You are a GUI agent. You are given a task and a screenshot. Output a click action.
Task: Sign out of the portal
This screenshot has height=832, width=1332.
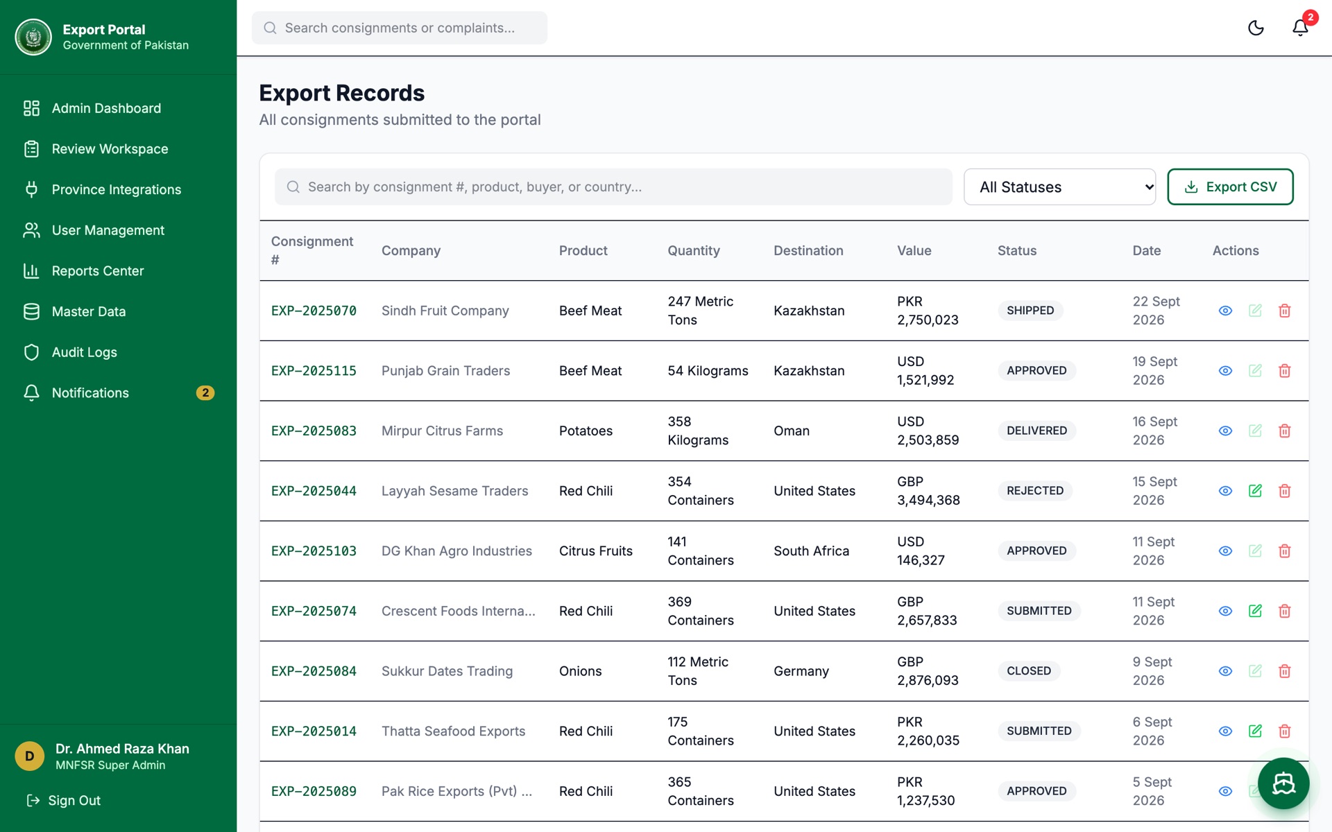coord(64,801)
